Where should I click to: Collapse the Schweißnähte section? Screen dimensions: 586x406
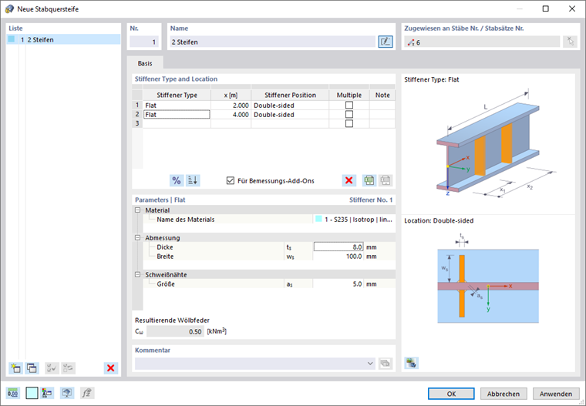pyautogui.click(x=137, y=274)
